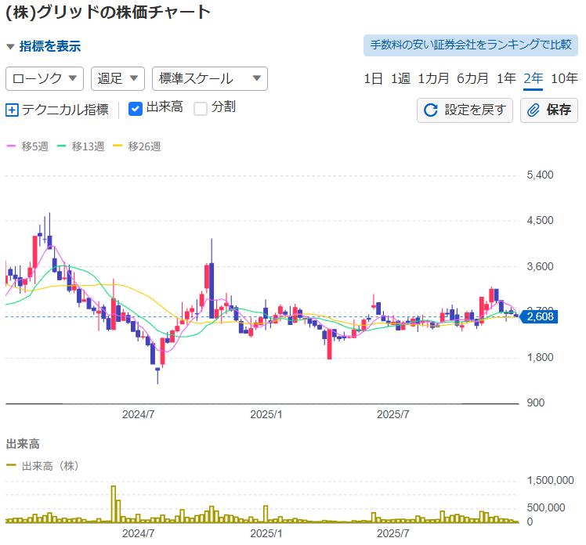Switch to the 1年 time range

click(x=506, y=78)
